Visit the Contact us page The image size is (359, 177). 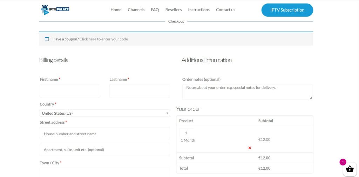tap(225, 10)
